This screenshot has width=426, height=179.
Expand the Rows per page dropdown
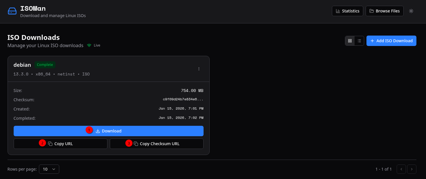(x=49, y=169)
